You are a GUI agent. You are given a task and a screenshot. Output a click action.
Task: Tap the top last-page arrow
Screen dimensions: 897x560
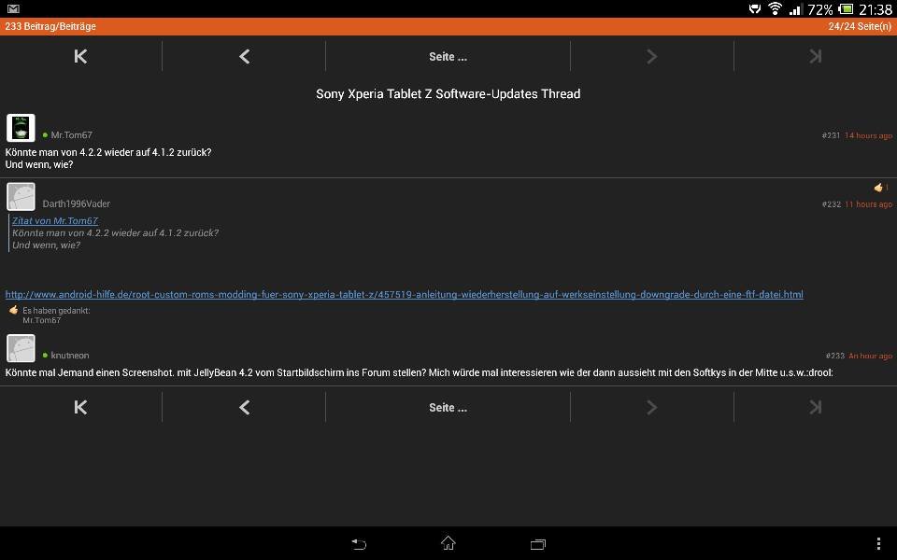815,56
